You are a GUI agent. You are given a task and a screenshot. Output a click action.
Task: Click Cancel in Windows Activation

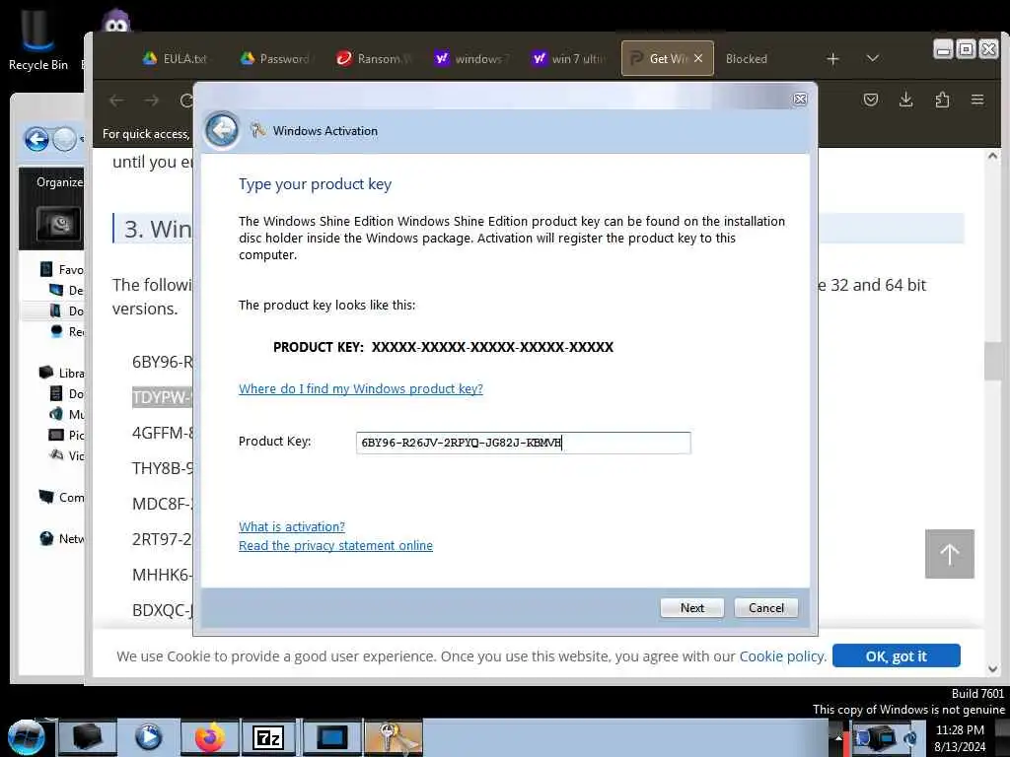pyautogui.click(x=765, y=607)
